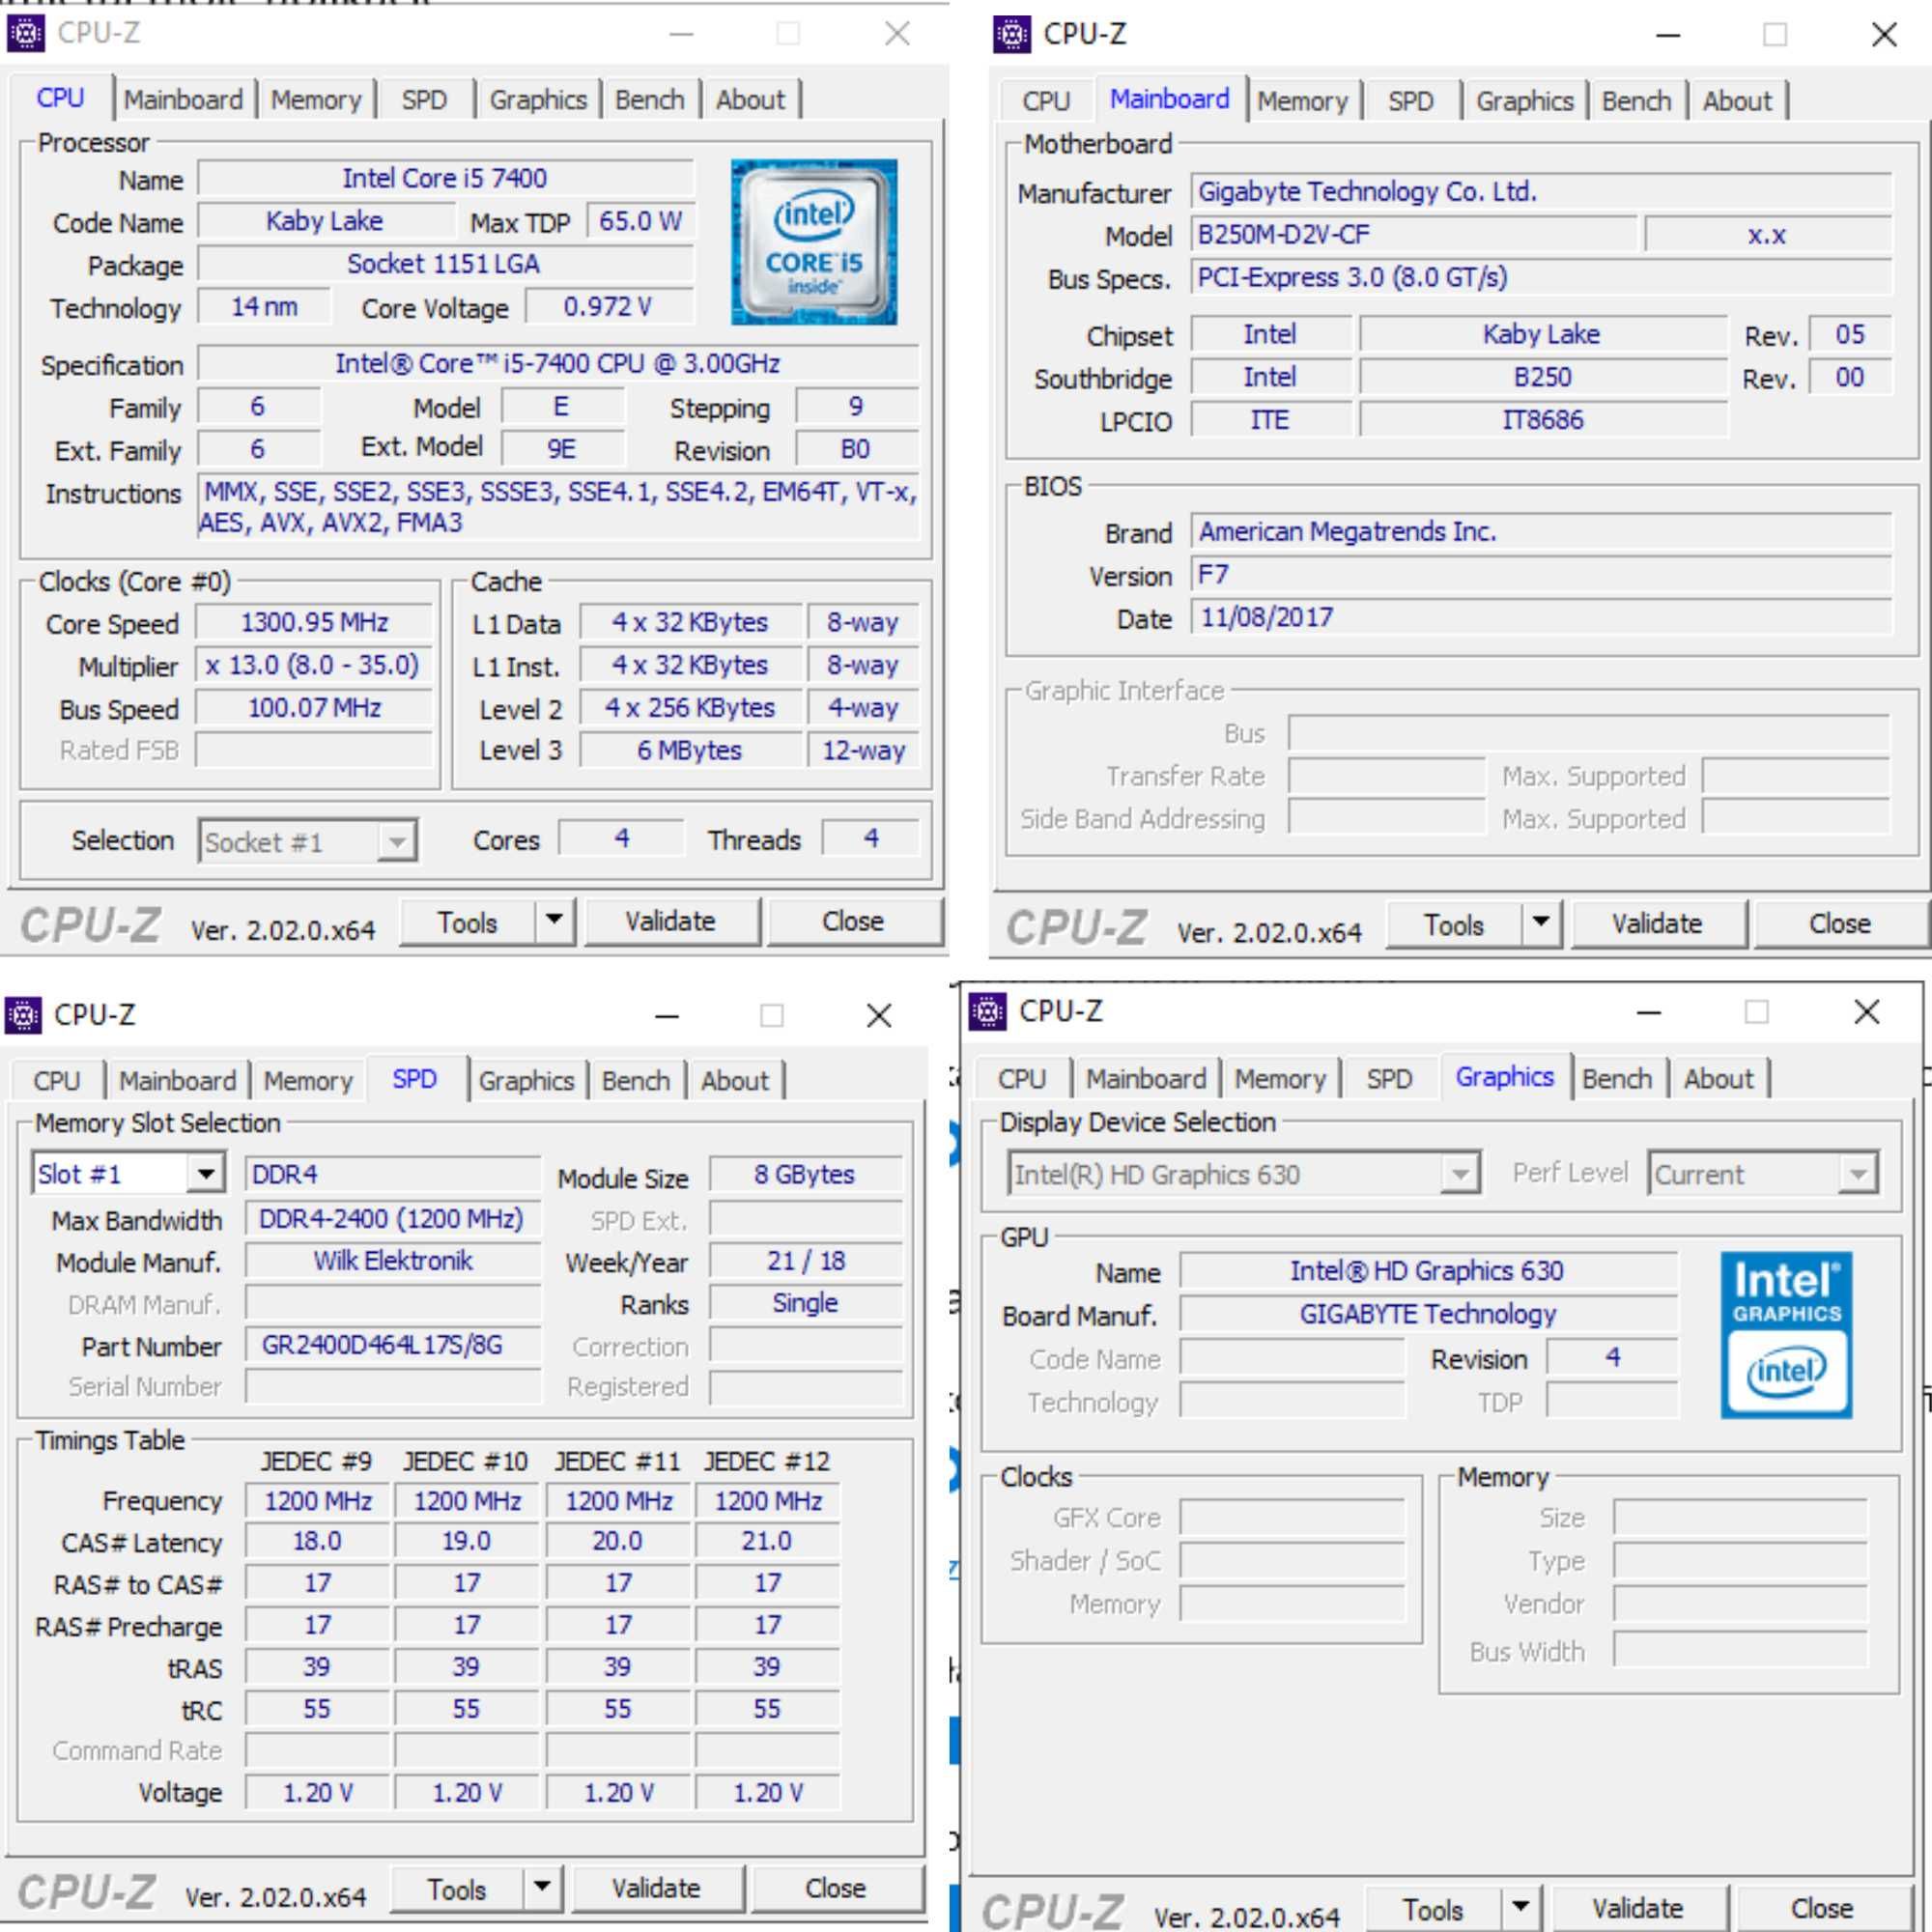Viewport: 1932px width, 1932px height.
Task: Expand the Perf Level Current dropdown
Action: (1858, 1174)
